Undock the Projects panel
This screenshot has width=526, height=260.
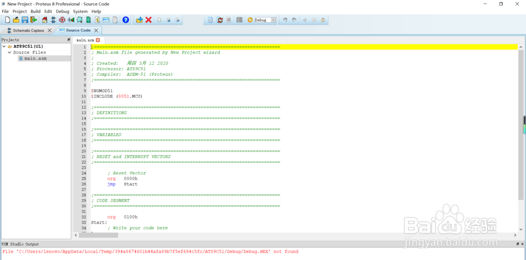[69, 40]
